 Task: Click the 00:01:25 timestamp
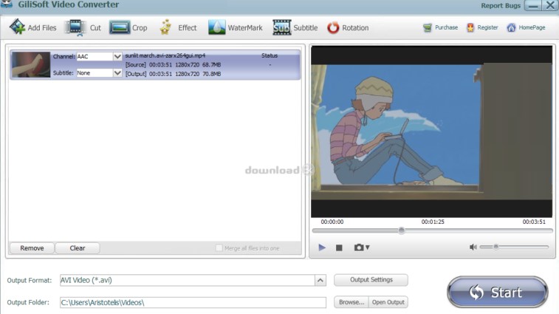433,222
